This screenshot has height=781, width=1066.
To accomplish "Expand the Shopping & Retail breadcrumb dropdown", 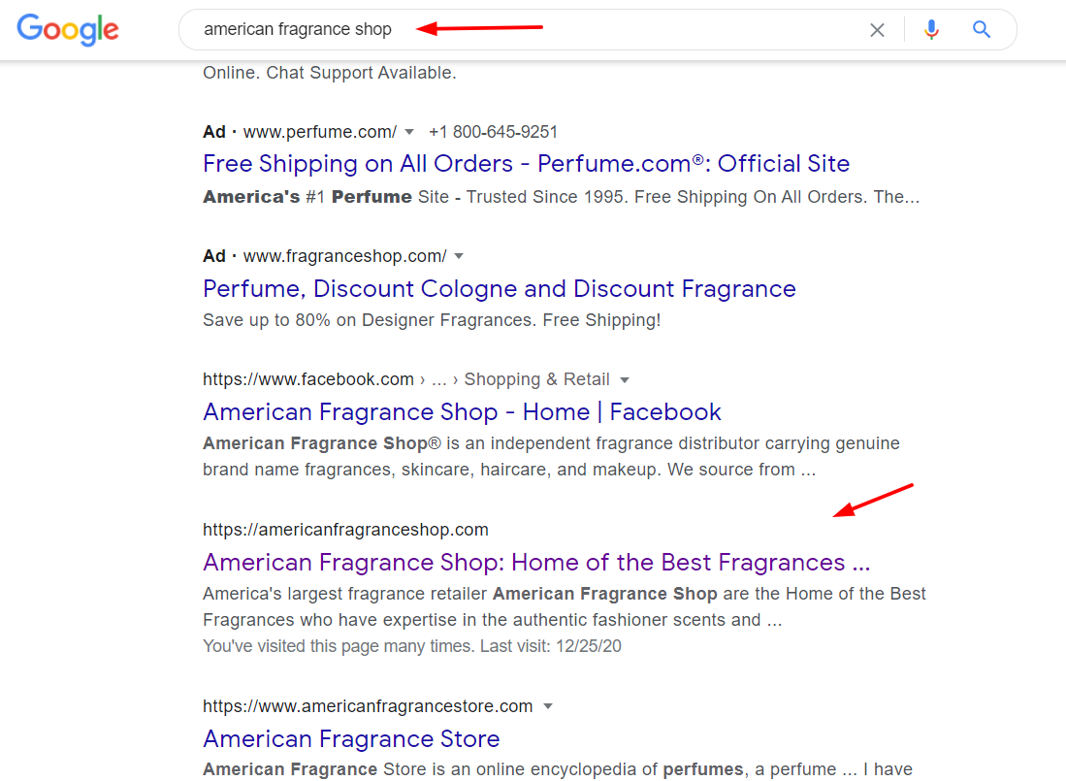I will (x=626, y=379).
